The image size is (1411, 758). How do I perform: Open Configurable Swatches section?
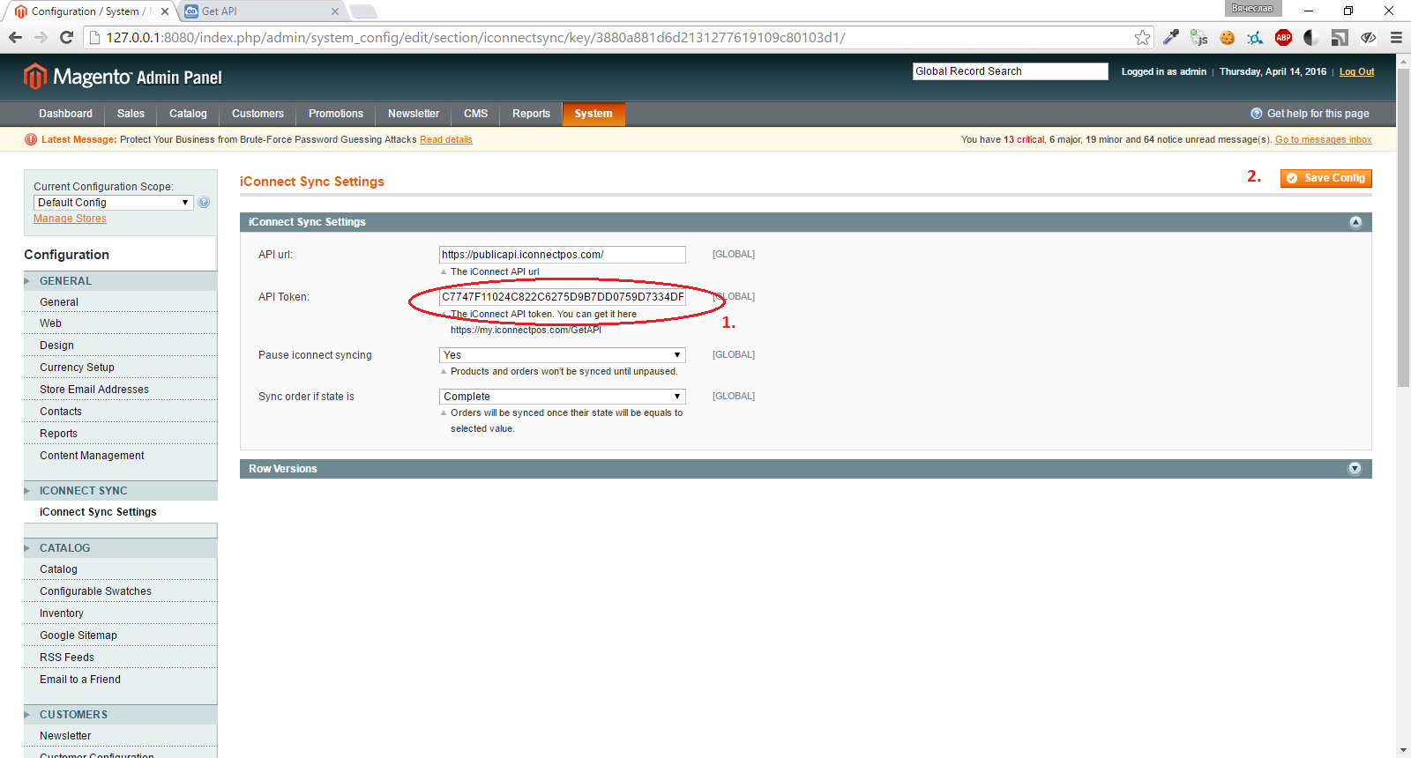pyautogui.click(x=95, y=591)
